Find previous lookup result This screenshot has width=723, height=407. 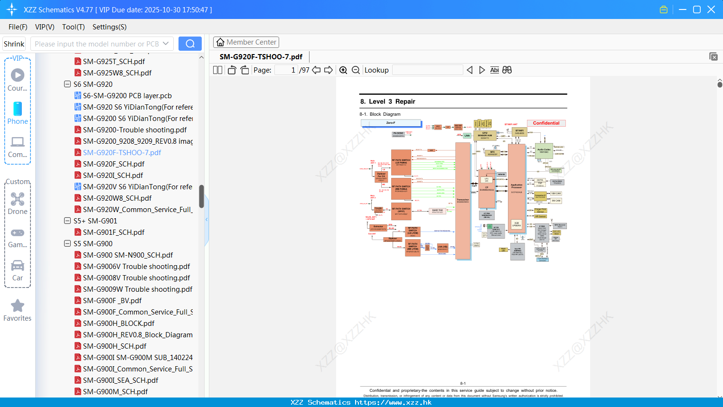point(469,70)
